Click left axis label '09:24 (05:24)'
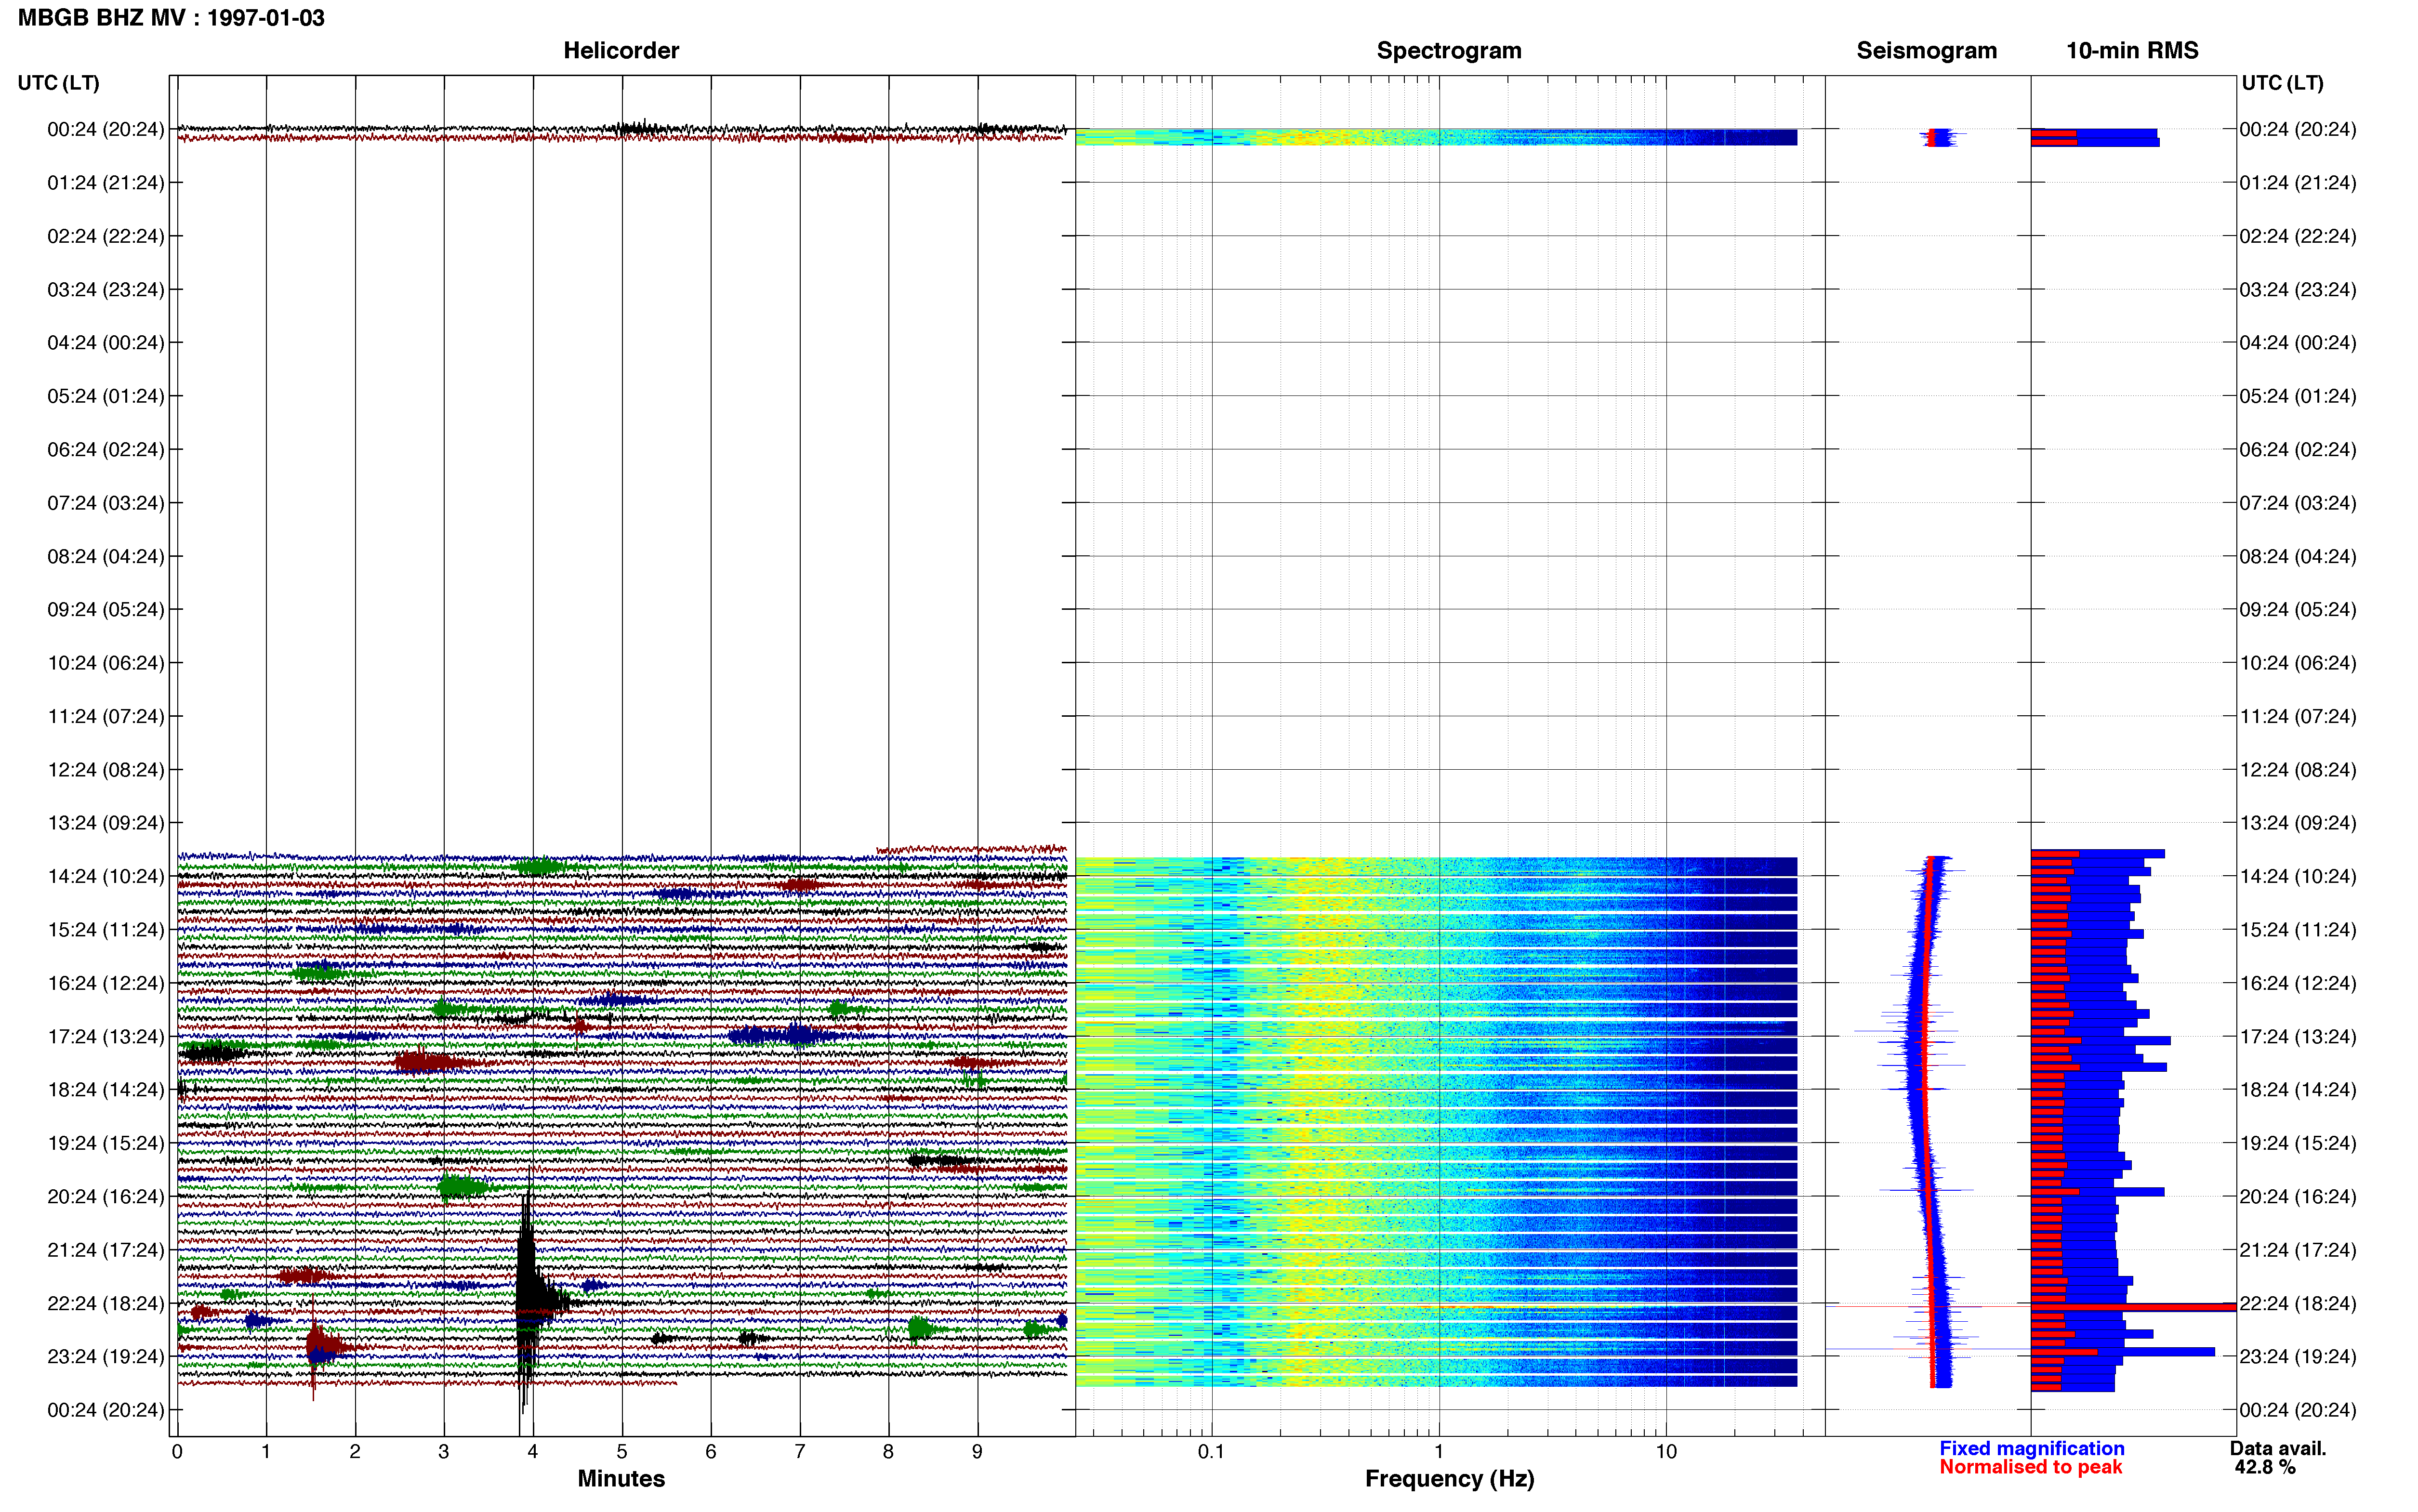The height and width of the screenshot is (1512, 2418). [x=106, y=610]
